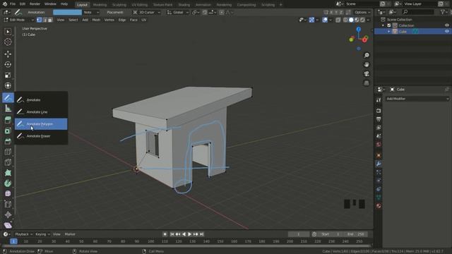
Task: Enable vertex select mode
Action: (x=40, y=20)
